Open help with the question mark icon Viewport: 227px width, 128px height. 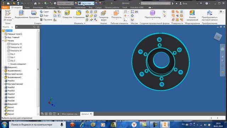point(207,3)
